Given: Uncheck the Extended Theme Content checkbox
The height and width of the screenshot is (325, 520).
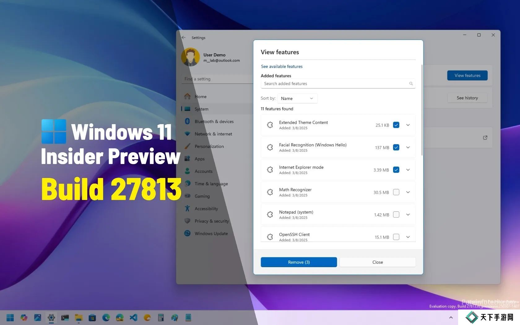Looking at the screenshot, I should (396, 125).
